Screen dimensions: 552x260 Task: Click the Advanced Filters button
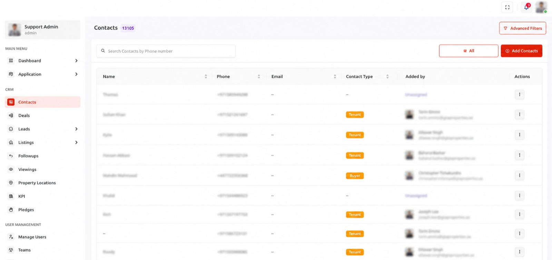coord(522,28)
